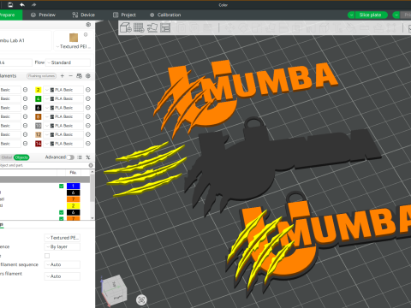Click the Slice plate button
This screenshot has width=411, height=308.
pyautogui.click(x=371, y=15)
